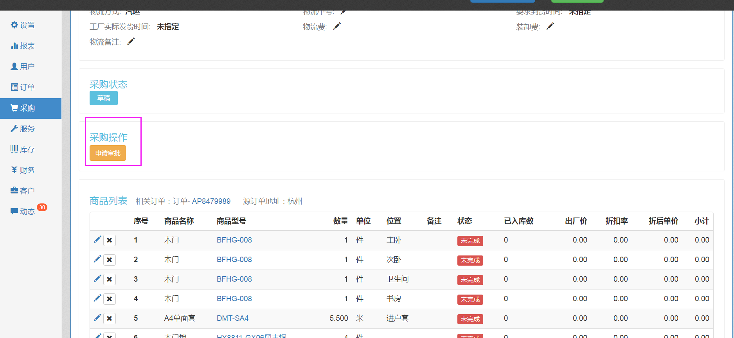
Task: Click 未完成 status in row 2
Action: (470, 261)
